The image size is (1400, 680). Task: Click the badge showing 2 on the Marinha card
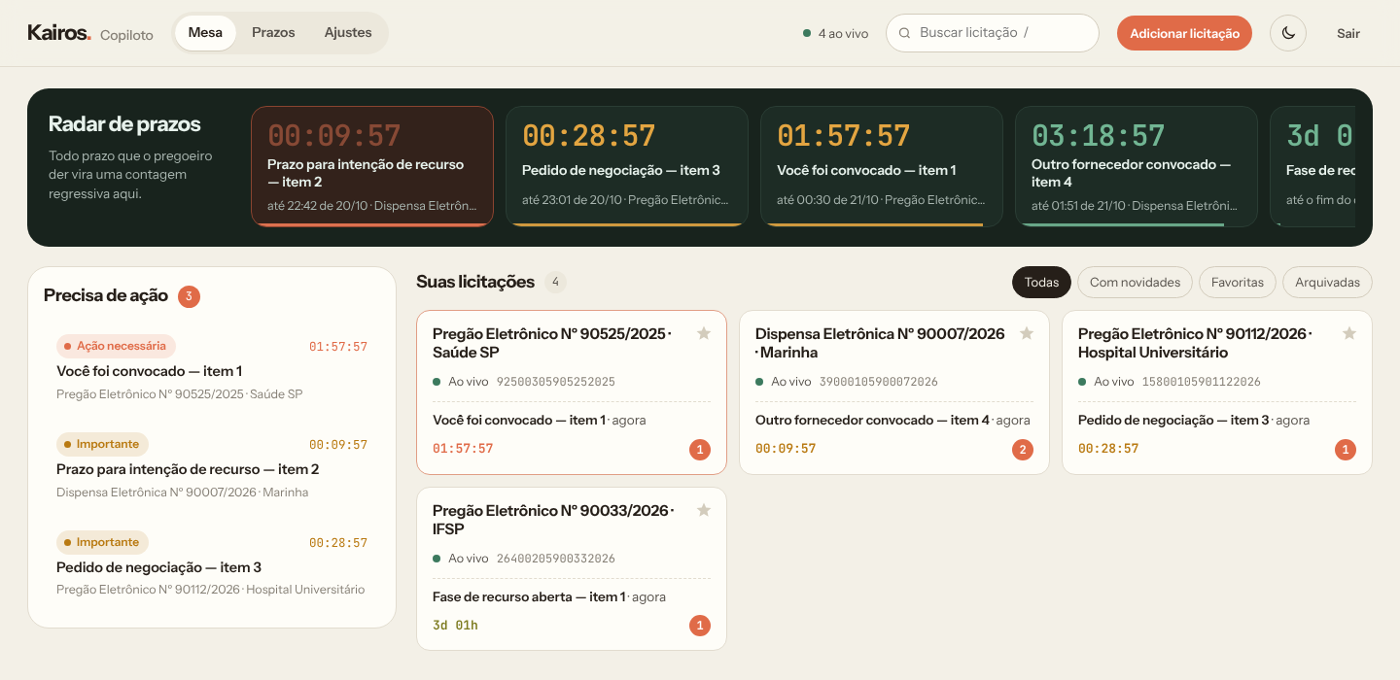pos(1023,450)
